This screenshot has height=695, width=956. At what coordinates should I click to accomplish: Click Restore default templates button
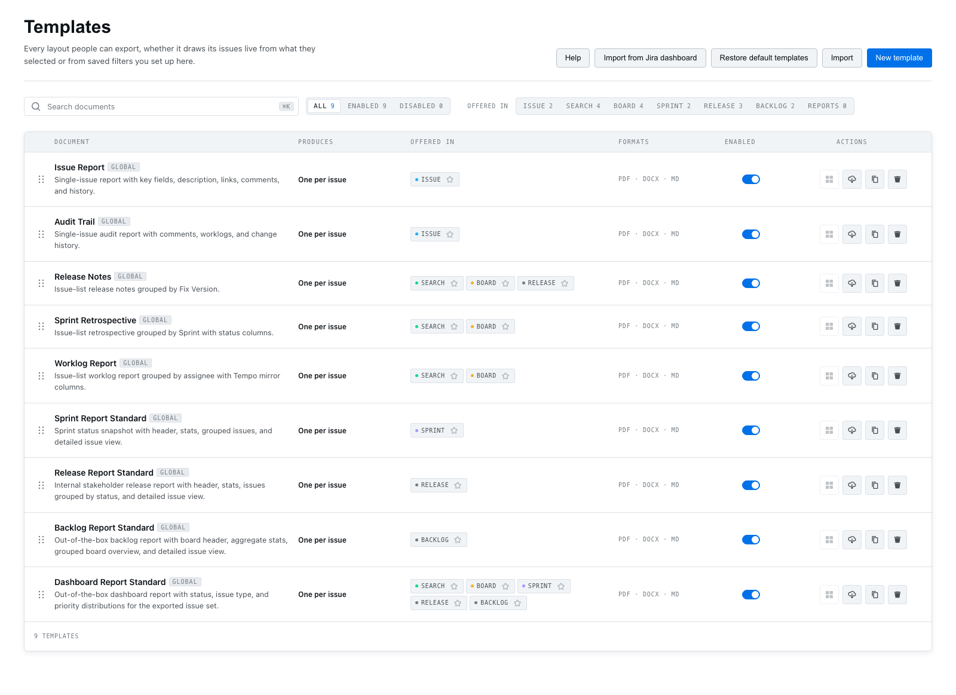(x=764, y=58)
